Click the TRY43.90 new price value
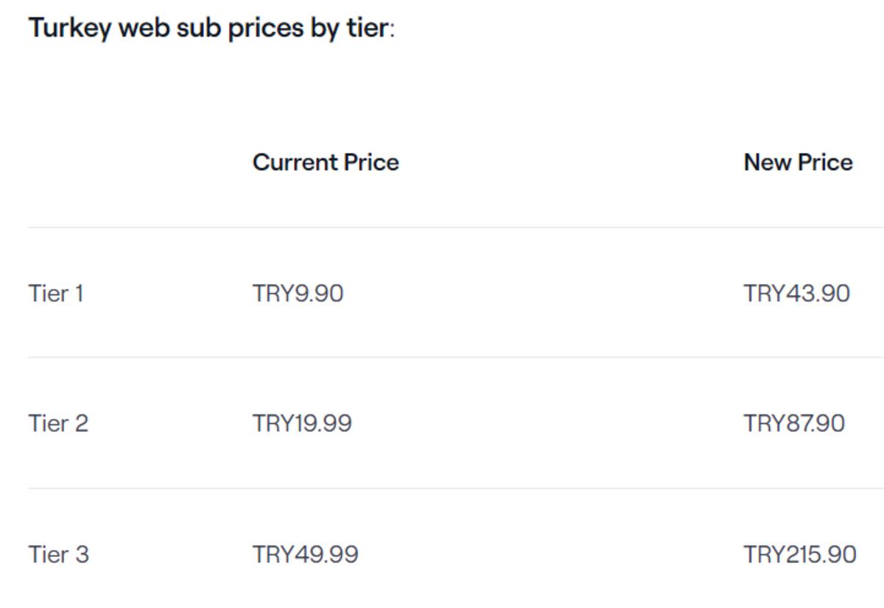This screenshot has height=608, width=884. (796, 294)
